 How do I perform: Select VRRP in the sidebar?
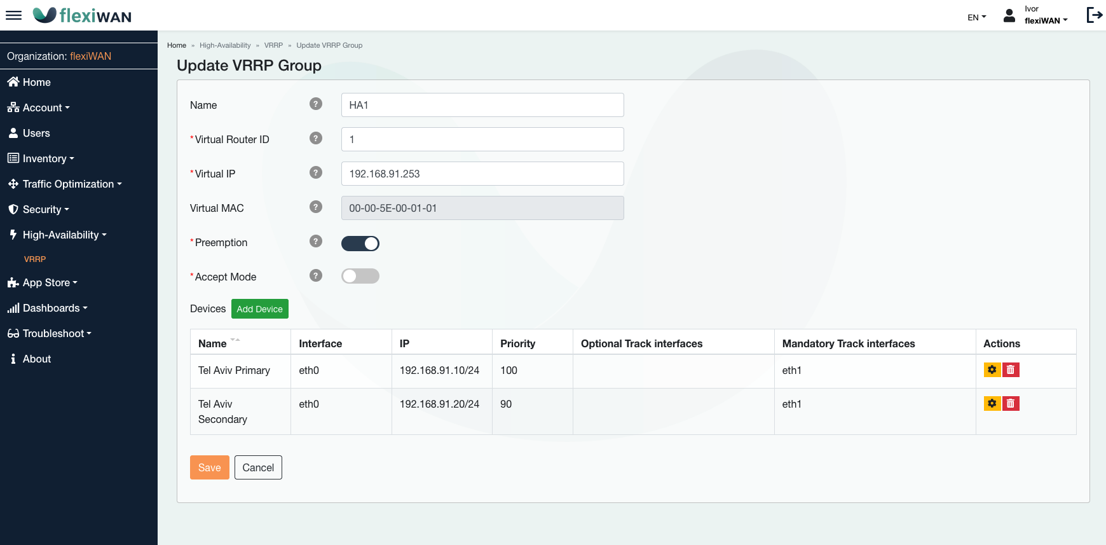(35, 259)
